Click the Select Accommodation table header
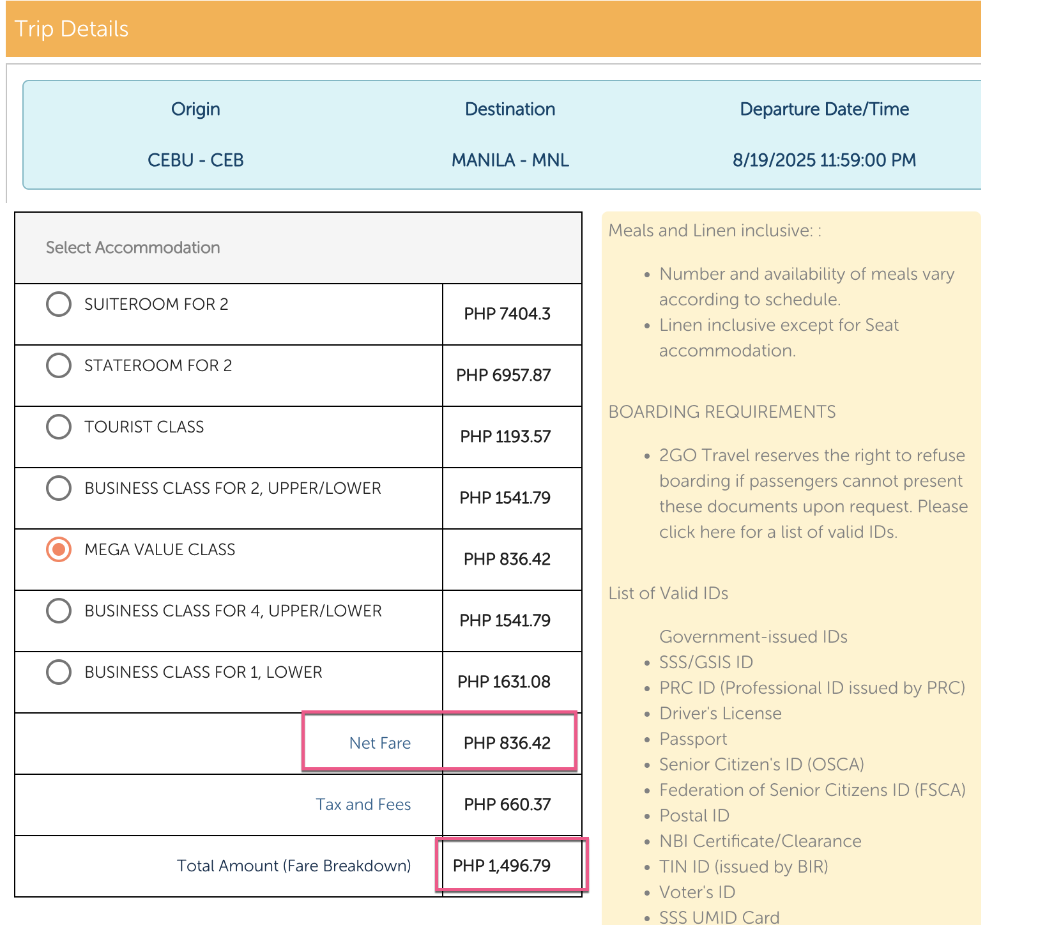 [133, 247]
